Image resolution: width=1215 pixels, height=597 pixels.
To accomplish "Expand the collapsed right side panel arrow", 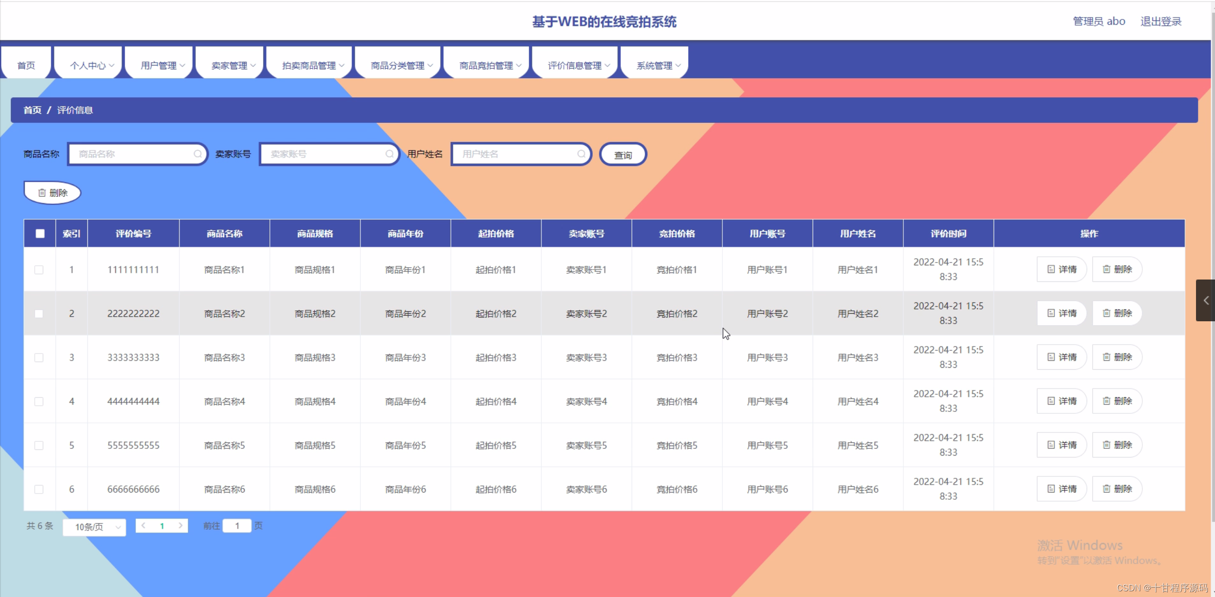I will point(1206,300).
